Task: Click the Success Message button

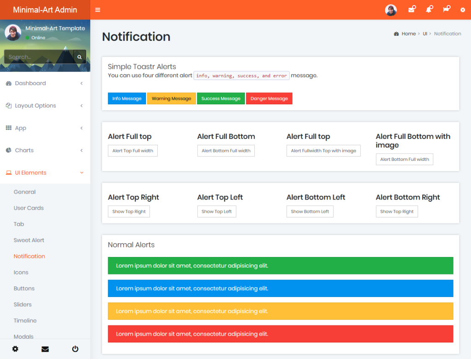Action: click(221, 98)
